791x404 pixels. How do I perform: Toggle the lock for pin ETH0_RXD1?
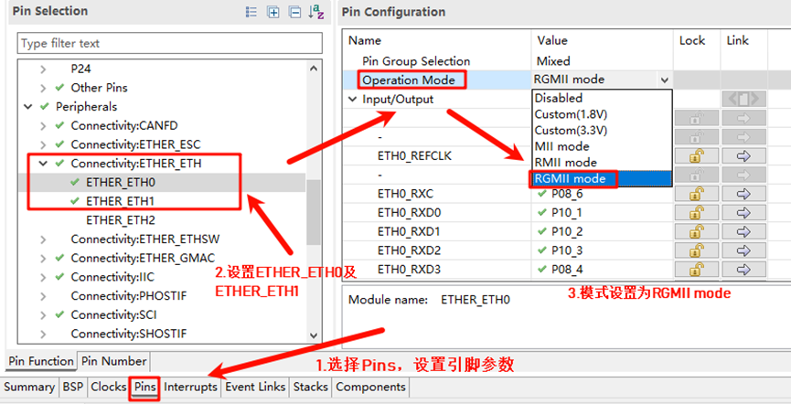pyautogui.click(x=696, y=232)
